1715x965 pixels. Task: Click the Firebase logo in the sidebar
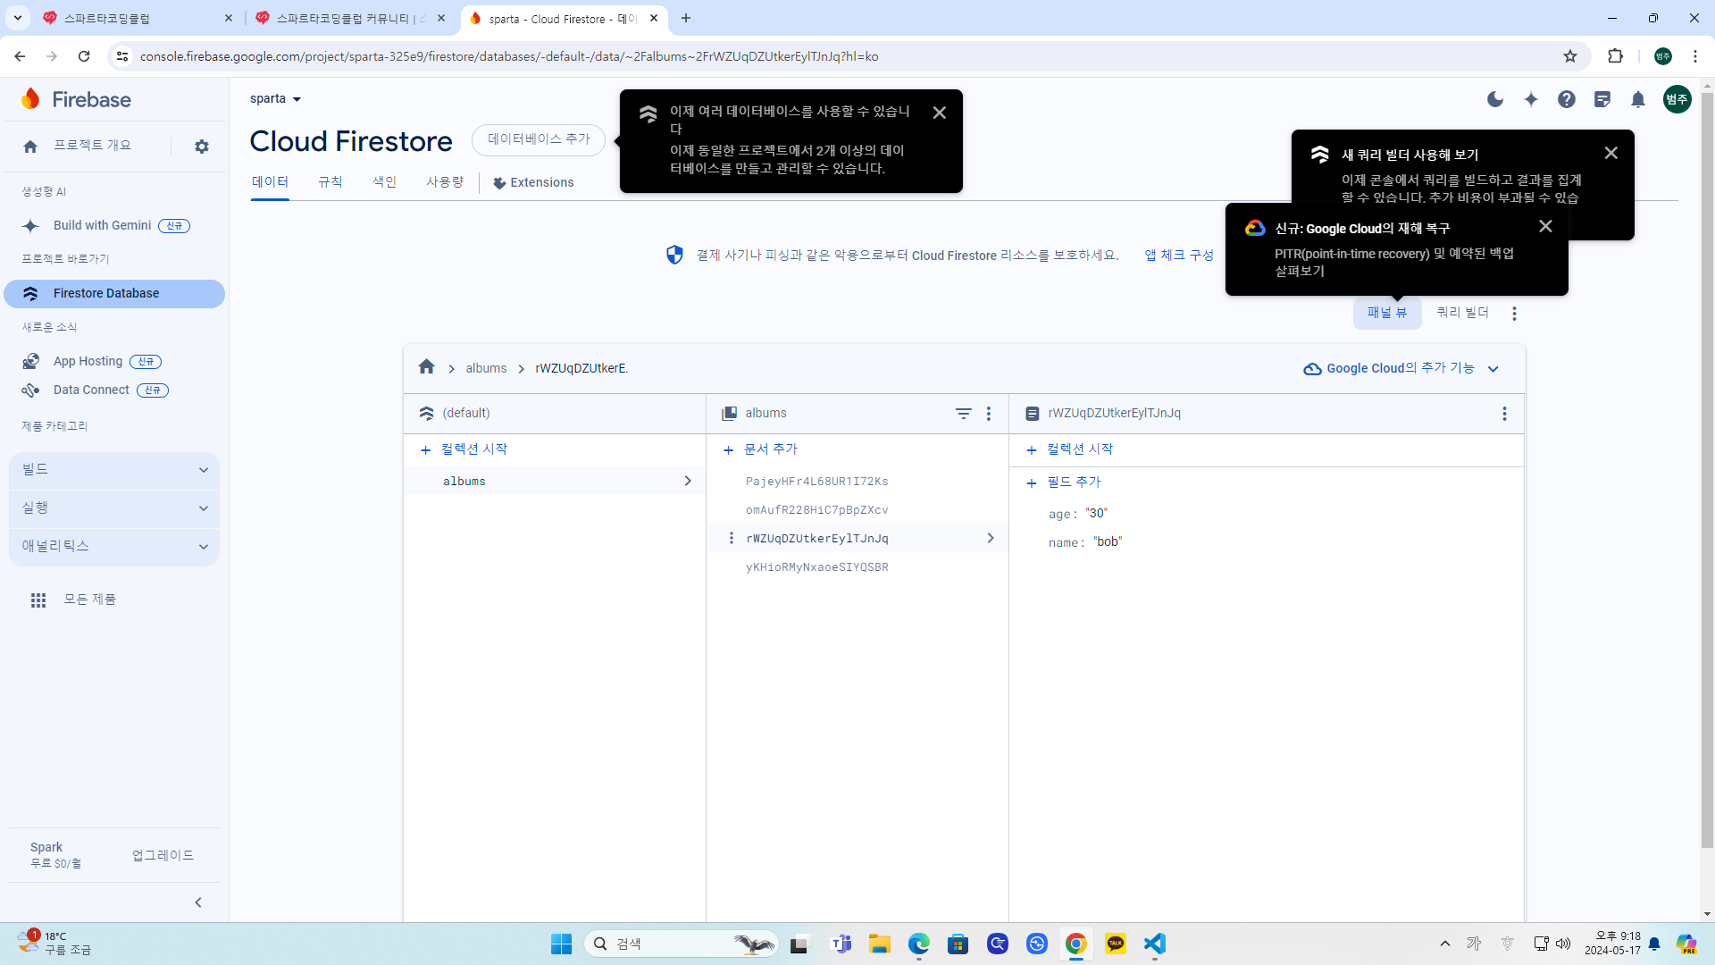[x=76, y=99]
